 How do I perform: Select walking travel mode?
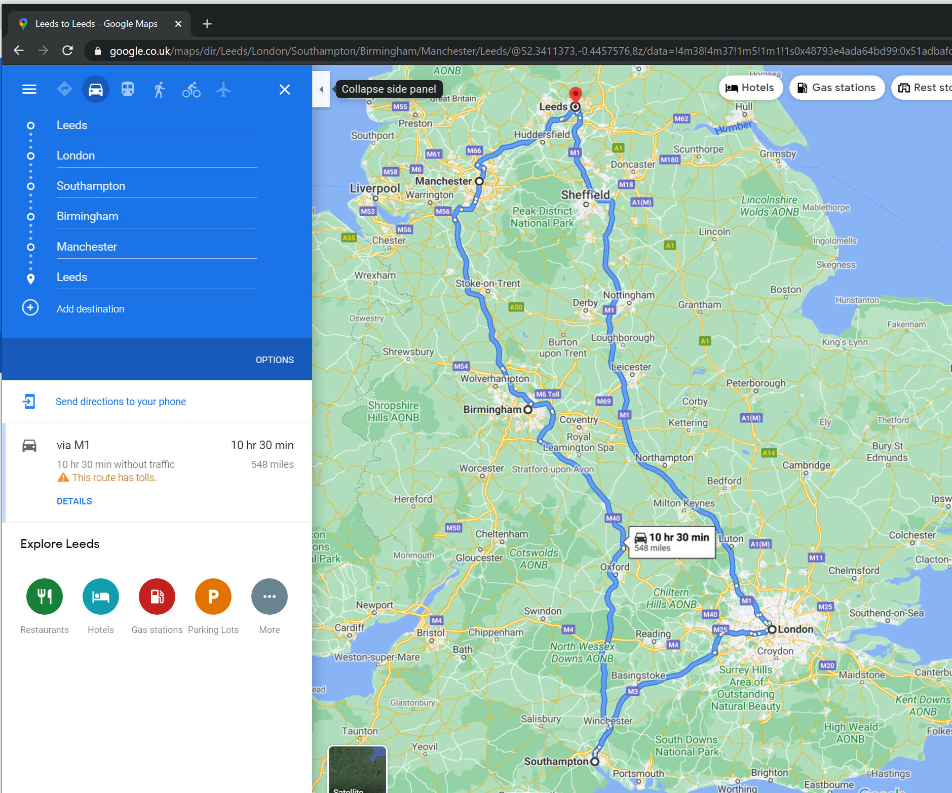click(x=160, y=90)
